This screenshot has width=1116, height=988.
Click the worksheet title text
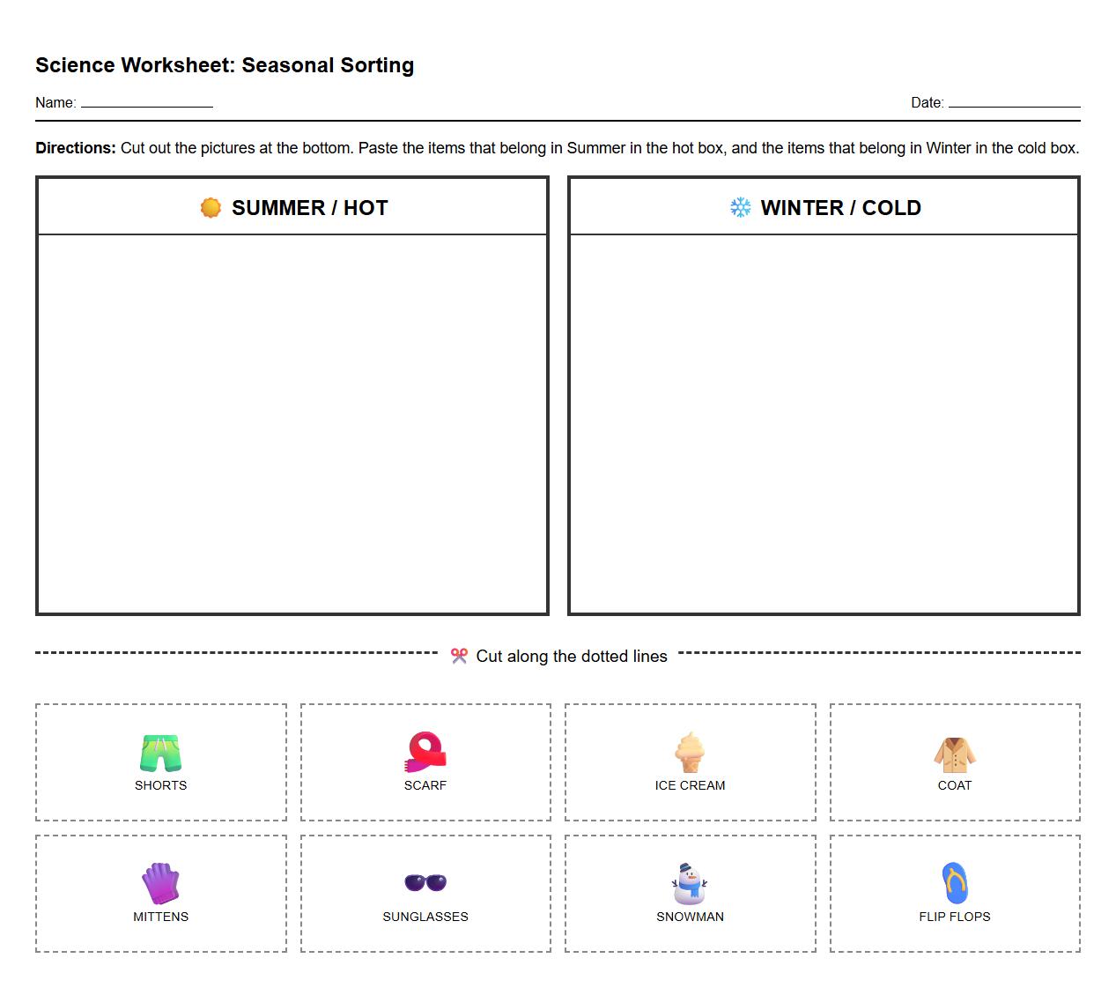point(225,64)
